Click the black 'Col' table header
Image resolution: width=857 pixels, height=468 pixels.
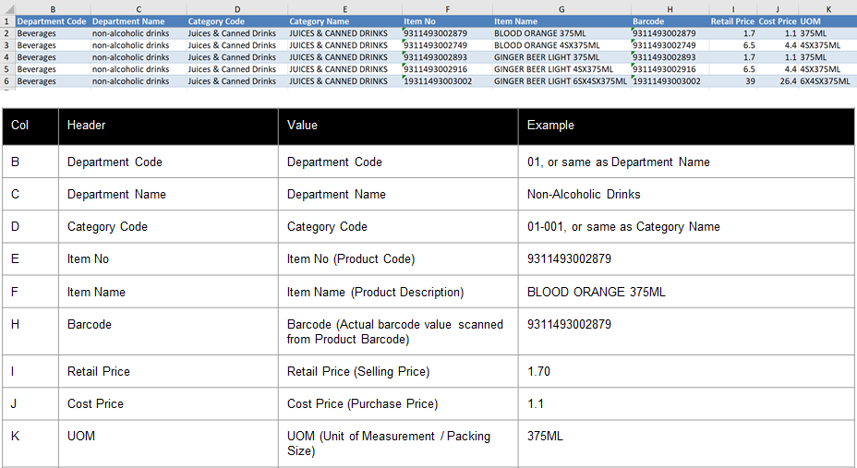30,126
